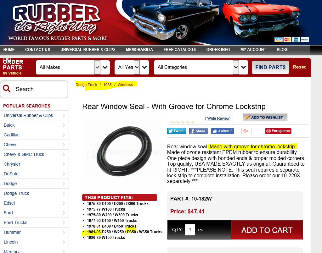
Task: Open the All Makes dropdown
Action: pos(73,67)
